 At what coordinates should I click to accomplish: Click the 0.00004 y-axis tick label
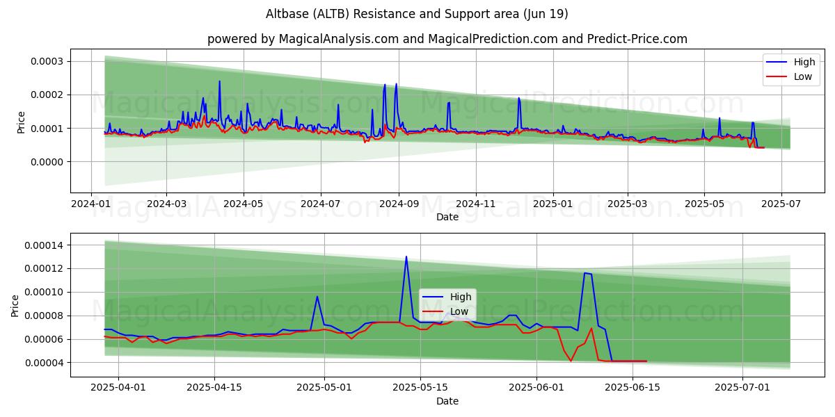[43, 363]
